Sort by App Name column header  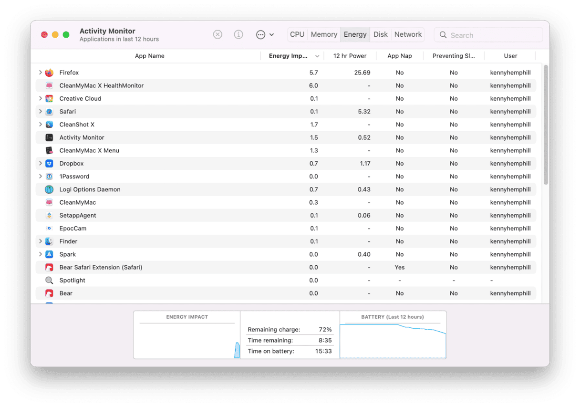[149, 56]
